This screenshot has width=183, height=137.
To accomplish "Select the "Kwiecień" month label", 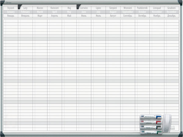I will click(x=55, y=8).
